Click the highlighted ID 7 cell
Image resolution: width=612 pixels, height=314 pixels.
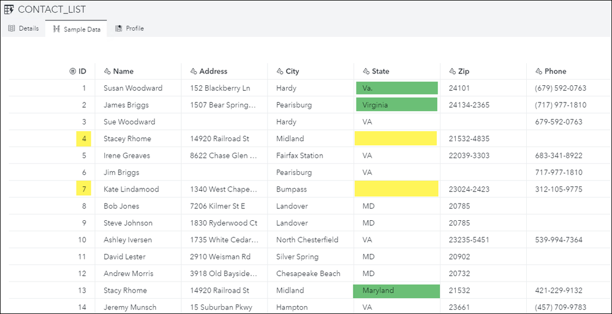pos(84,189)
